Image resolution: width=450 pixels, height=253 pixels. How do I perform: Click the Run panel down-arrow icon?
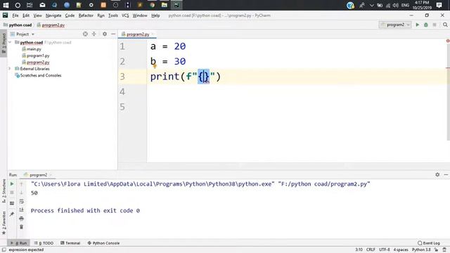(x=21, y=193)
